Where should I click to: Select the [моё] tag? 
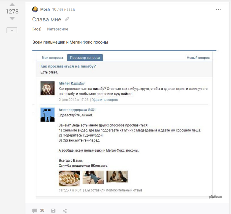(37, 29)
